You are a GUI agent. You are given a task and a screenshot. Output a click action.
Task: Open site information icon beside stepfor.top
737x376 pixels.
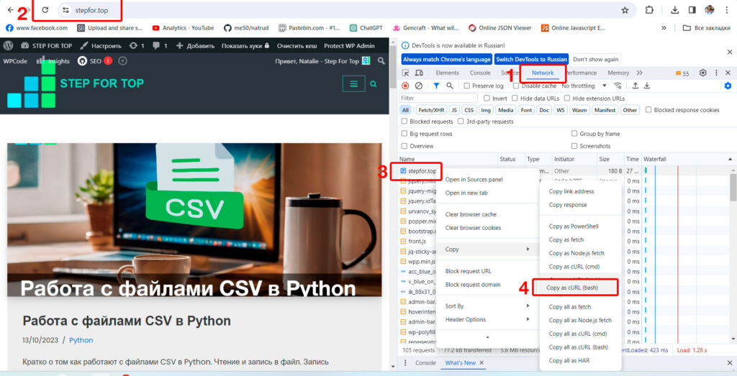(65, 10)
